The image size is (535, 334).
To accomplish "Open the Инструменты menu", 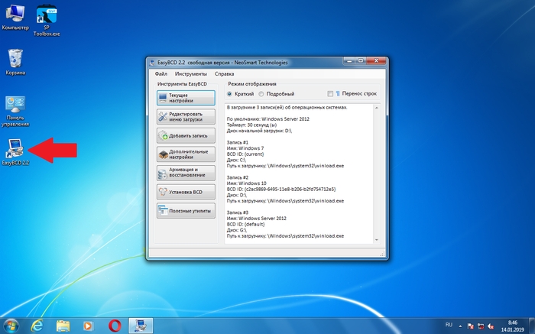I will point(190,74).
